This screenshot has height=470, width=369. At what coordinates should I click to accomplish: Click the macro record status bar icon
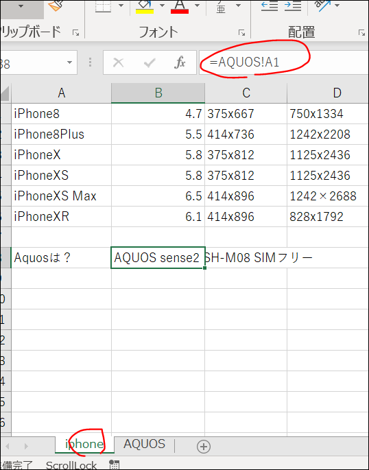114,465
